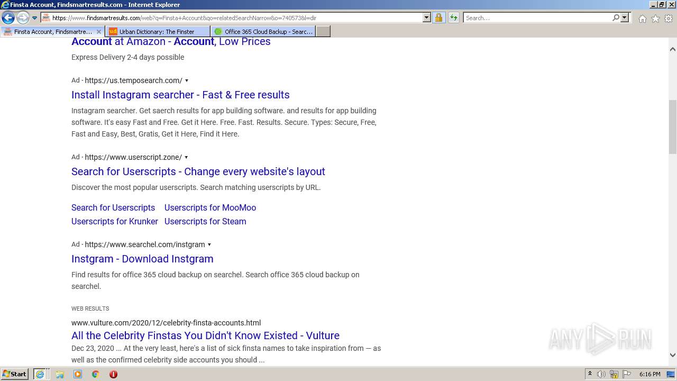This screenshot has width=677, height=381.
Task: Click the volume speaker tray icon
Action: 601,374
